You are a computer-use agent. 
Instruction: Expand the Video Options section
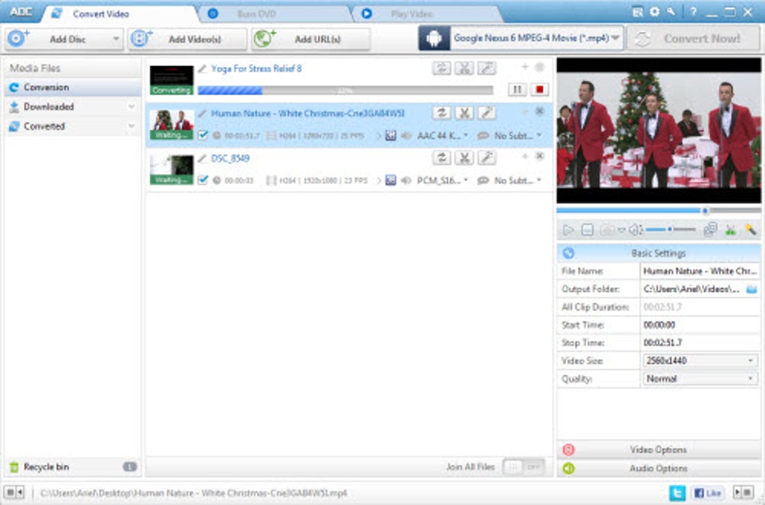(x=658, y=449)
